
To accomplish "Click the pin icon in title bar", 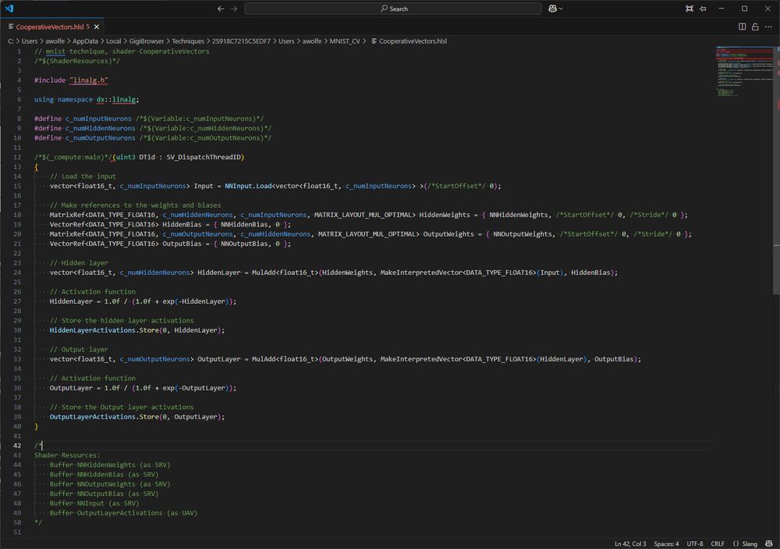I will (x=703, y=9).
